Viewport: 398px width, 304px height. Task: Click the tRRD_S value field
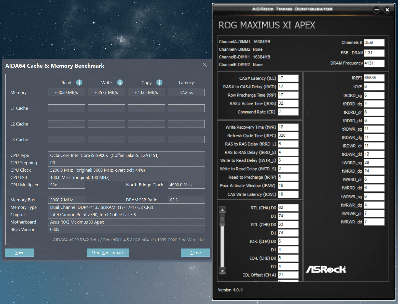tap(288, 152)
